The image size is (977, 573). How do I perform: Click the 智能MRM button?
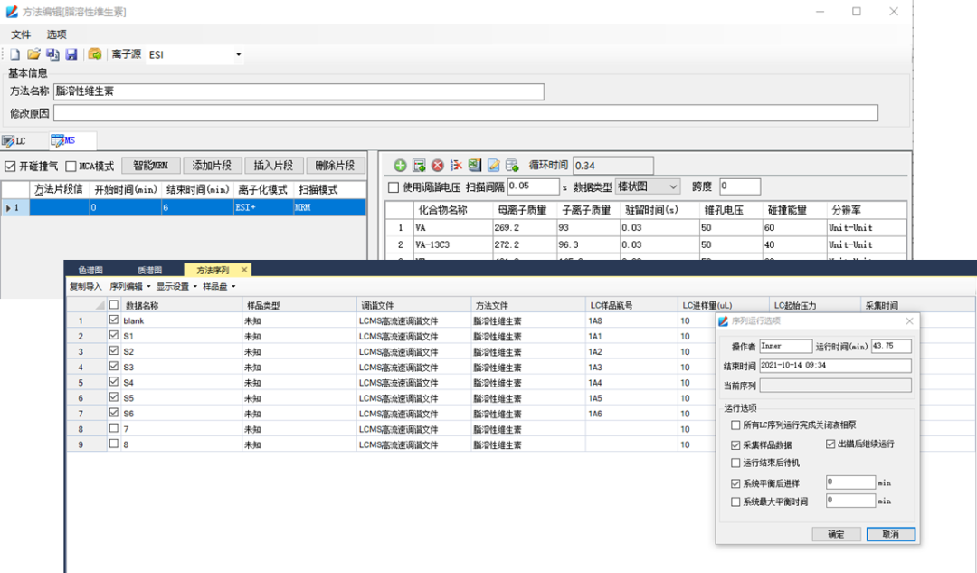(150, 166)
